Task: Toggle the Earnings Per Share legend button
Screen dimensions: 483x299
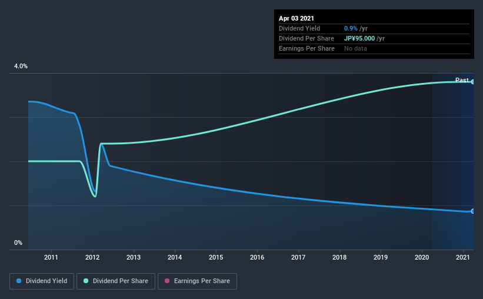Action: point(197,281)
